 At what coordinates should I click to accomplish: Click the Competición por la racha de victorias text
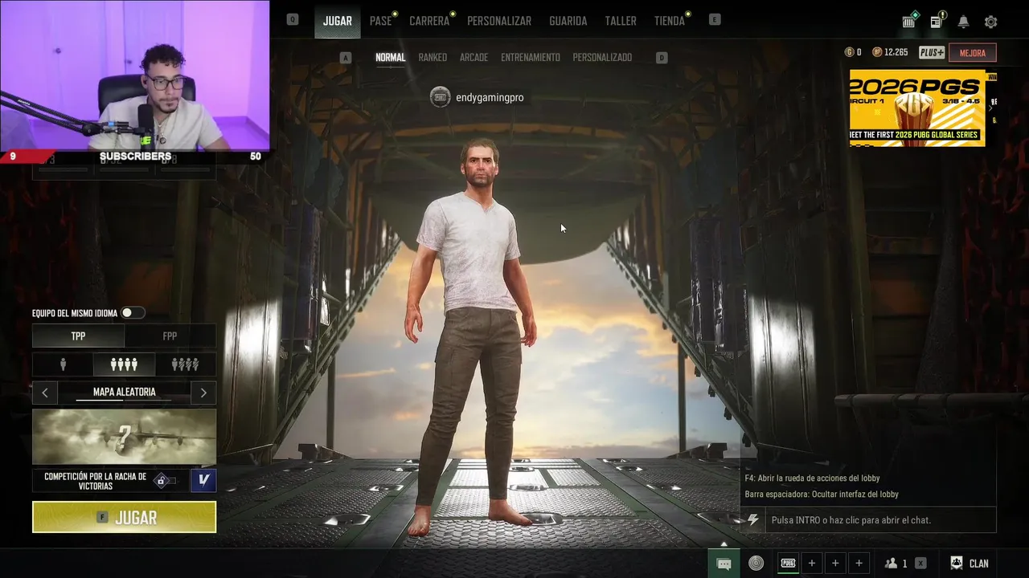[95, 481]
